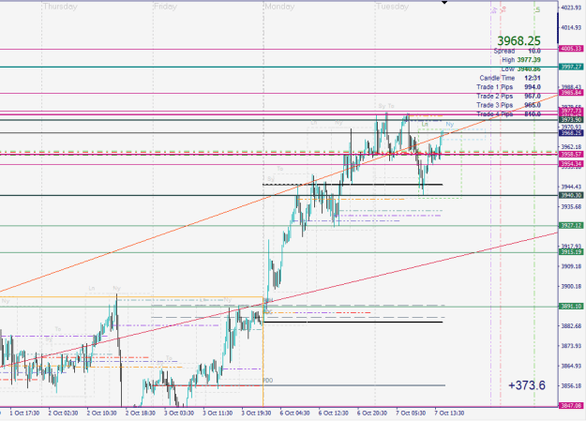Screen dimensions: 586x421
Task: Click the 3856.18 price scale value
Action: [x=571, y=385]
